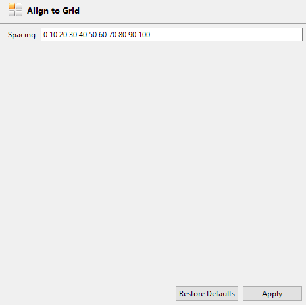Screen dimensions: 306x305
Task: Click the separator line under the title
Action: pyautogui.click(x=153, y=23)
